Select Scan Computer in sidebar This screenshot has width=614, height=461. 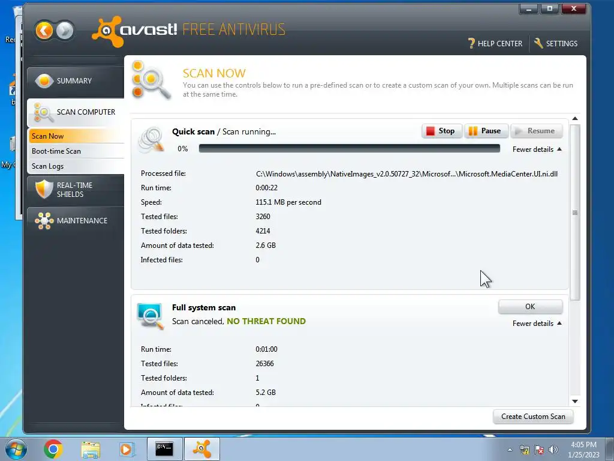pos(76,112)
